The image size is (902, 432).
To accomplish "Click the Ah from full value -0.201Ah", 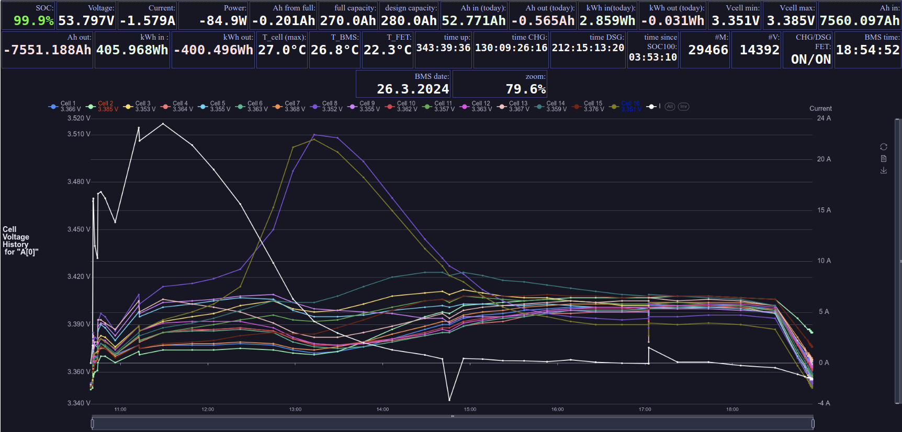I will coord(284,20).
